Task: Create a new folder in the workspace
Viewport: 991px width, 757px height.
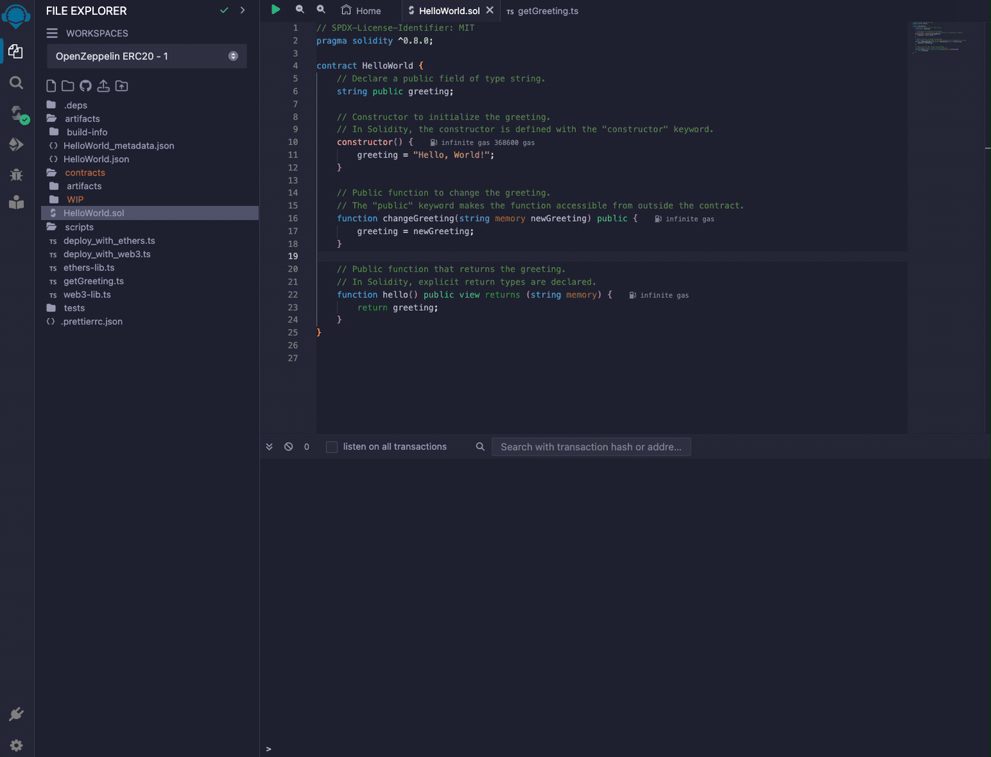Action: (x=68, y=85)
